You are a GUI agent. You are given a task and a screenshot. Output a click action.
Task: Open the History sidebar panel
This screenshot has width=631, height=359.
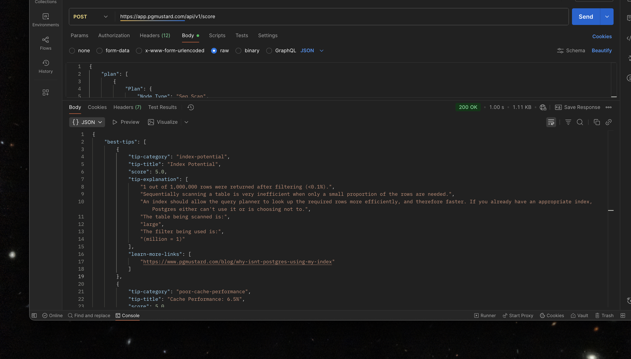tap(45, 66)
